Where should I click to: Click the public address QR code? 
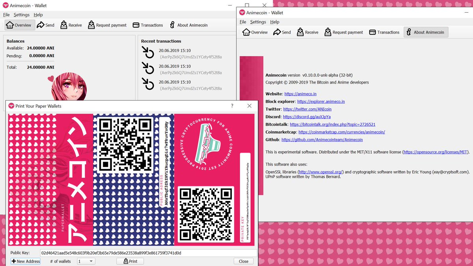click(x=125, y=145)
